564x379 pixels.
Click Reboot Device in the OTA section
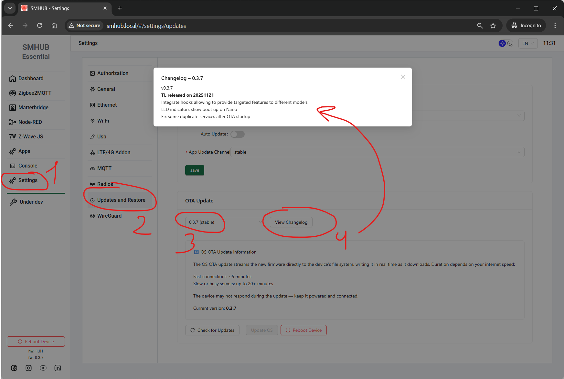[x=303, y=330]
